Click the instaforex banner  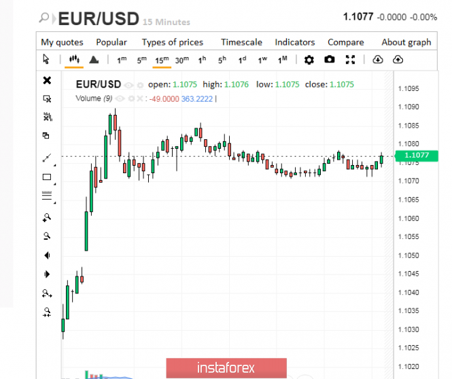(x=226, y=367)
